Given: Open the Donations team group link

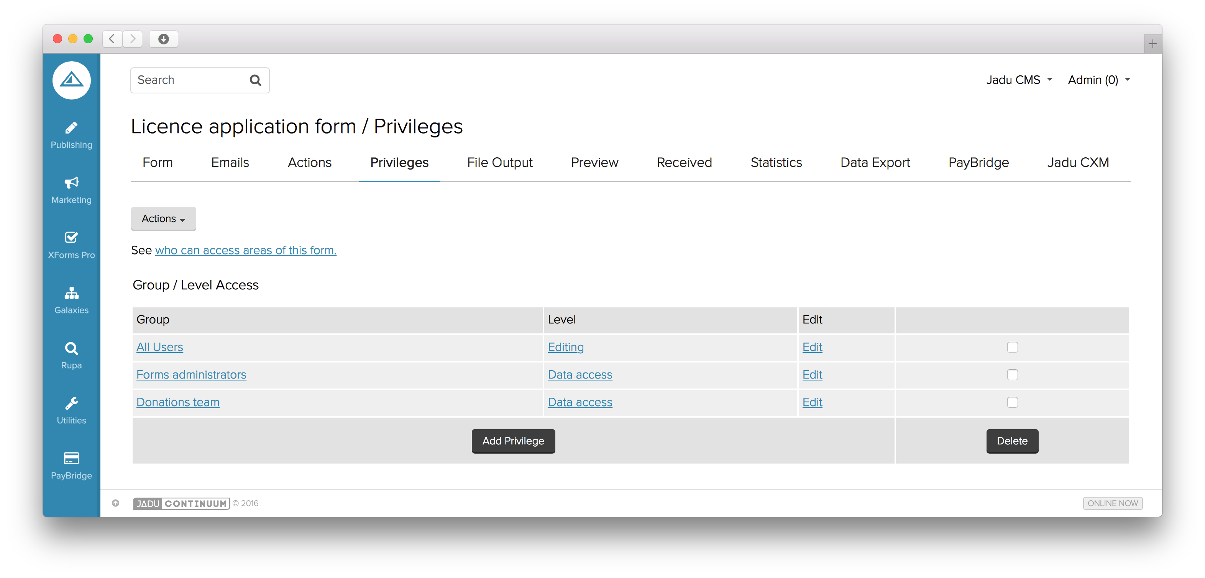Looking at the screenshot, I should click(x=178, y=402).
